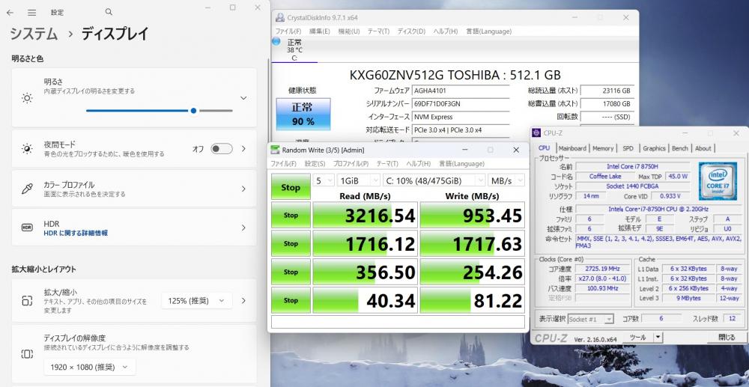Open the color profile page chevron
This screenshot has width=749, height=387.
tap(243, 189)
